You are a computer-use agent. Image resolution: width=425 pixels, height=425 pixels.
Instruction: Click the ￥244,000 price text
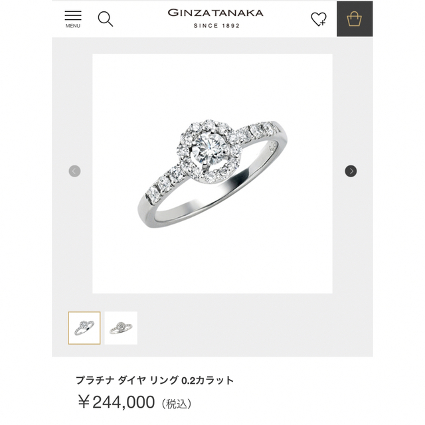pyautogui.click(x=116, y=402)
